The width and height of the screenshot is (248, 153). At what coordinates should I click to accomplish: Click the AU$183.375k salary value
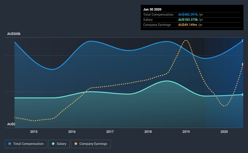(x=188, y=20)
